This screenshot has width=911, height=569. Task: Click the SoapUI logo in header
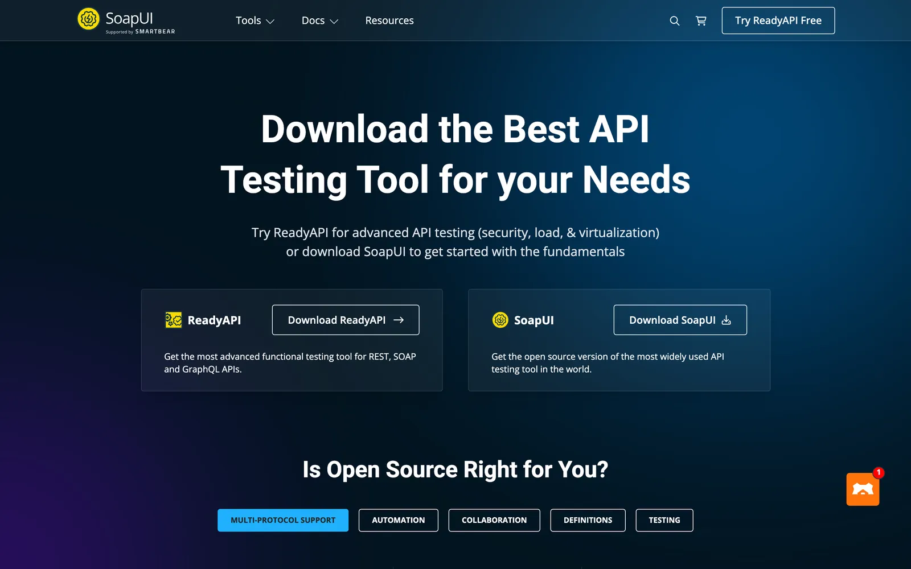(126, 20)
